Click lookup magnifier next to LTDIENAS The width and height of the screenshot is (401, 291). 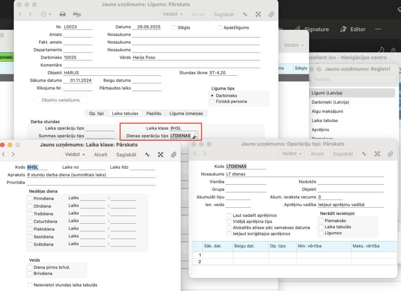[x=196, y=136]
